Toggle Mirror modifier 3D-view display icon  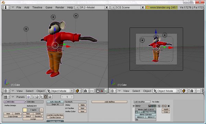click(x=152, y=106)
